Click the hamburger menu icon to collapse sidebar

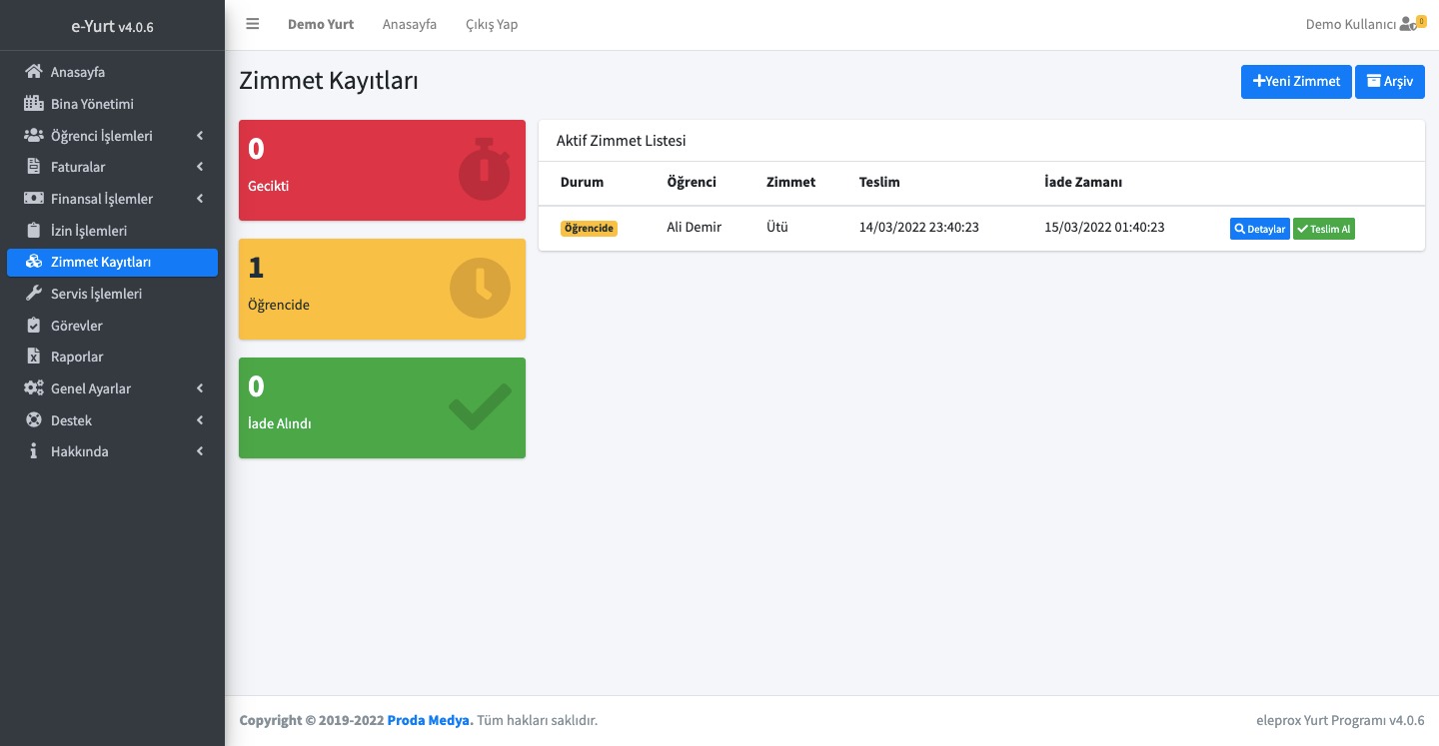tap(253, 24)
